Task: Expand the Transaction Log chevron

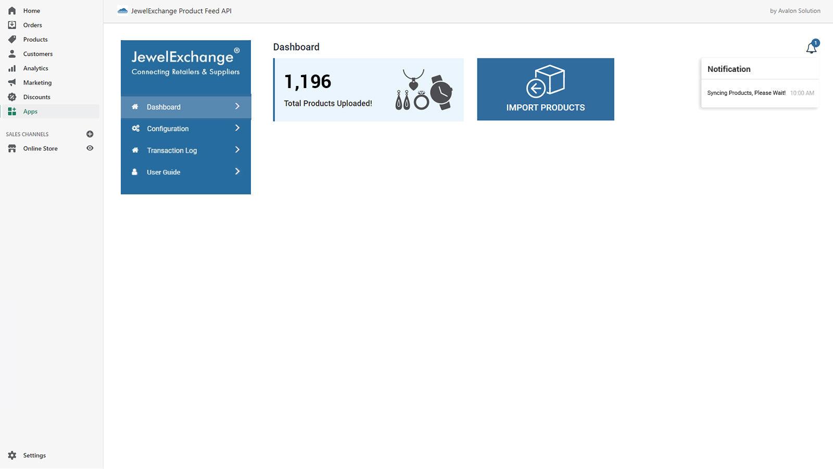Action: (237, 150)
